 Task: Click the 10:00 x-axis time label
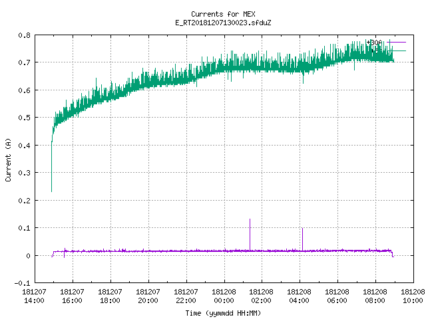(413, 300)
